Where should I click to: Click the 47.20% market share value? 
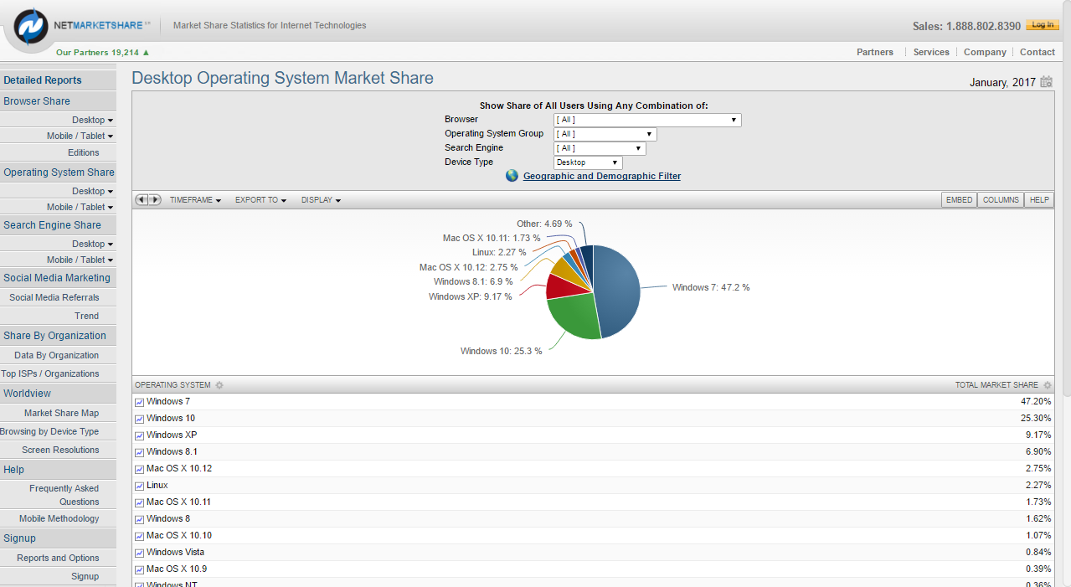[x=1036, y=402]
